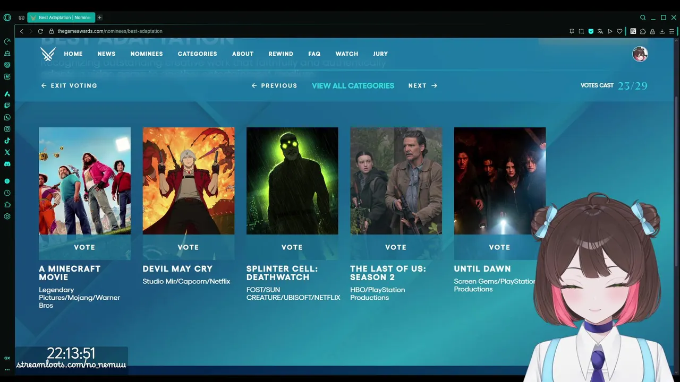Open the send flow arrow icon
The image size is (680, 382).
pyautogui.click(x=610, y=31)
